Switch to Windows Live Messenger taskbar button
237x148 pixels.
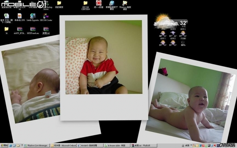point(37,145)
